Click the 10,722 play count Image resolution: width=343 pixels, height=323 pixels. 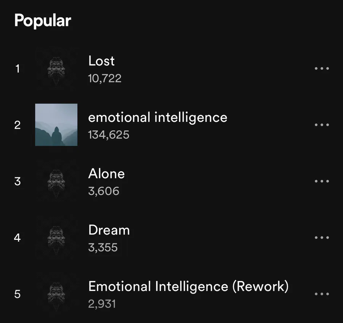(x=104, y=79)
